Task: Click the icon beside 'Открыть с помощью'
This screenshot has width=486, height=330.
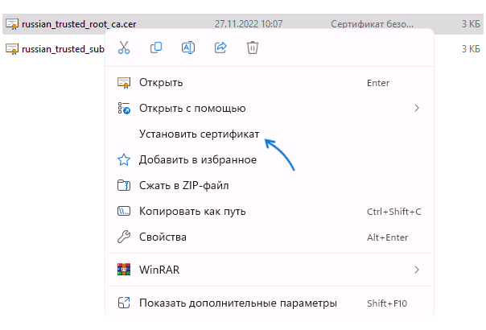Action: point(124,108)
